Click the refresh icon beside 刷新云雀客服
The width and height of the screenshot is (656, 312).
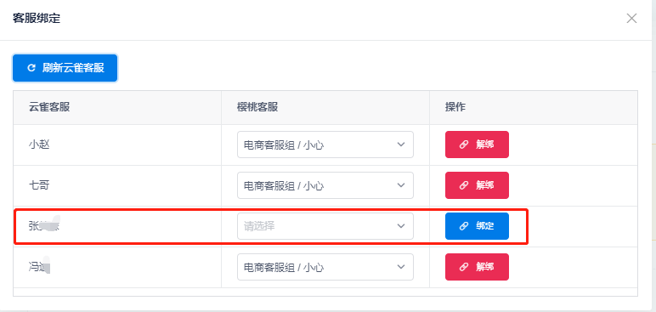(x=31, y=68)
